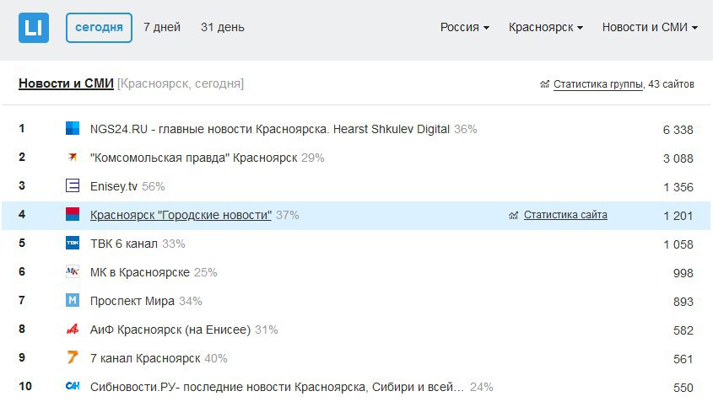This screenshot has width=713, height=402.
Task: Switch to the 7 дней tab
Action: tap(162, 28)
